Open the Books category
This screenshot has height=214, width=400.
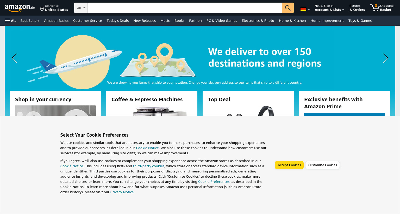179,21
